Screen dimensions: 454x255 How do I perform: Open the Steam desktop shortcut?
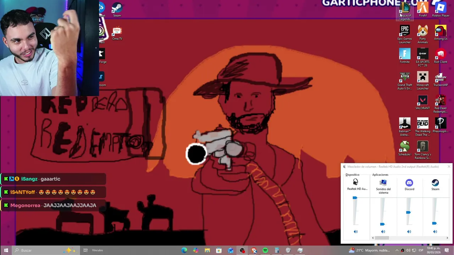pos(117,10)
